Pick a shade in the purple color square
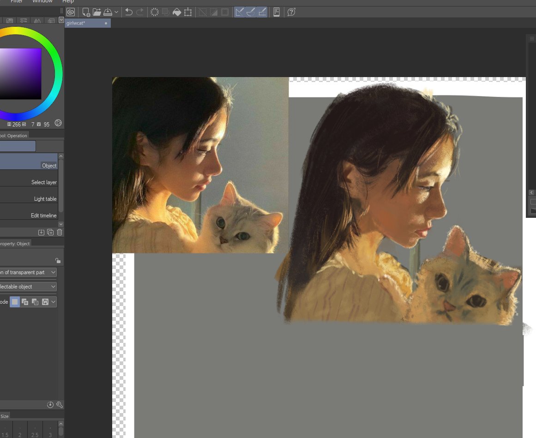 pos(20,74)
